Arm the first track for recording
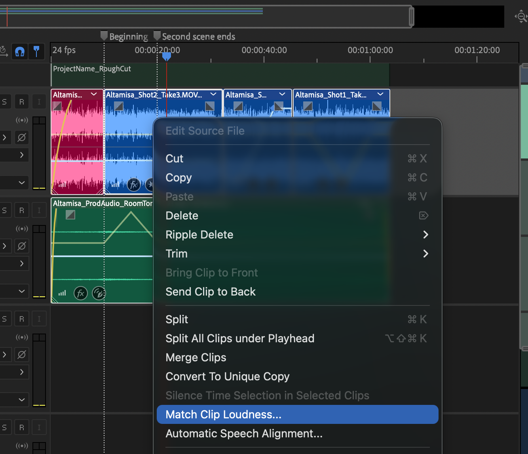 (22, 102)
